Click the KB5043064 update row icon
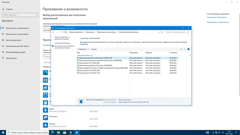 [x=78, y=61]
